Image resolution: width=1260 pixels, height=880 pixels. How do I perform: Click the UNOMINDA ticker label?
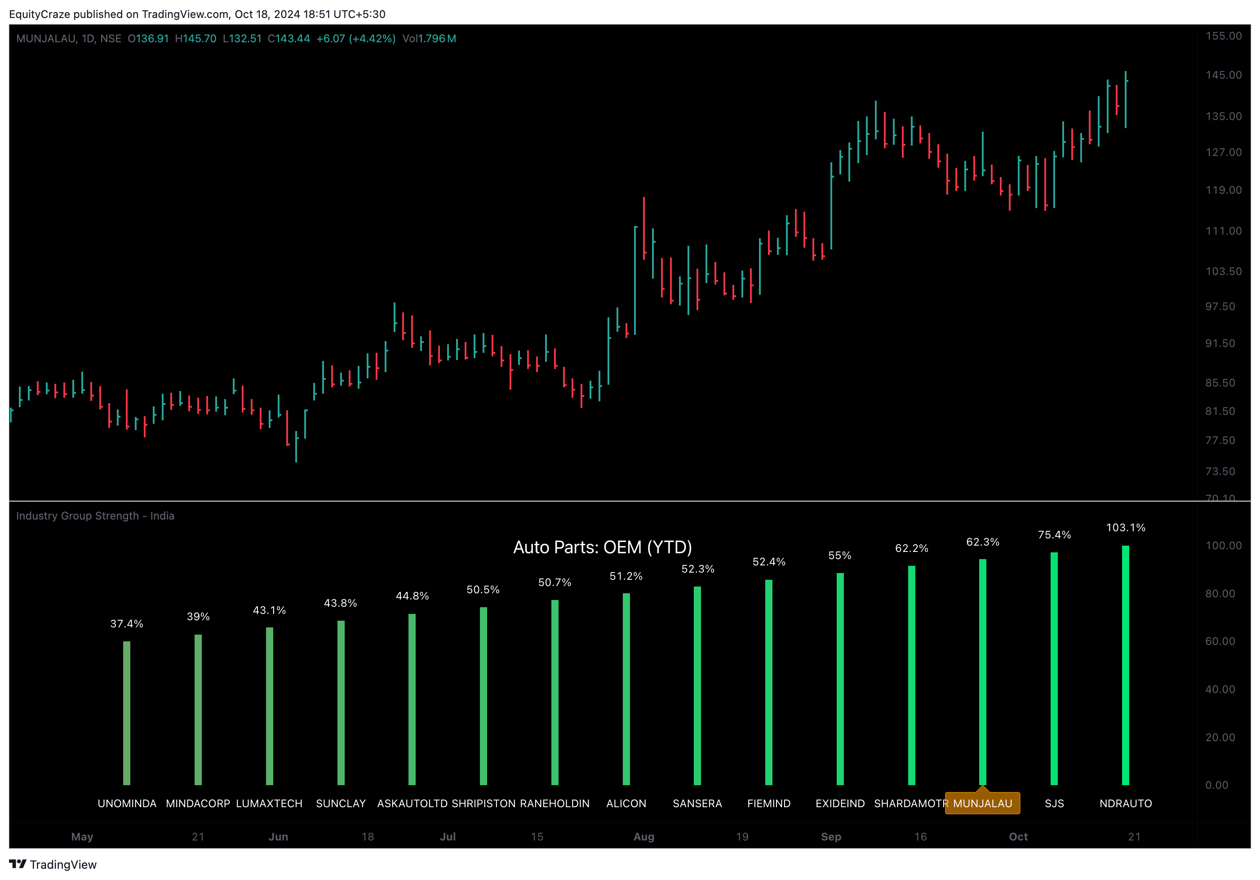point(127,804)
